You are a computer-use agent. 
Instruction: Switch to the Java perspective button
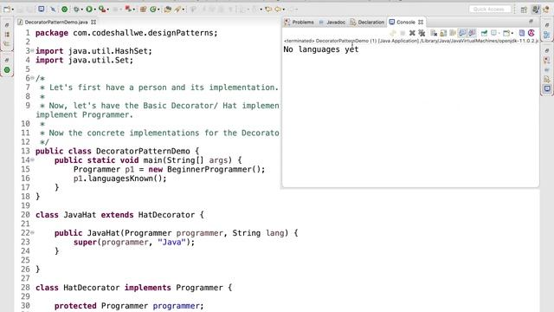(x=536, y=10)
